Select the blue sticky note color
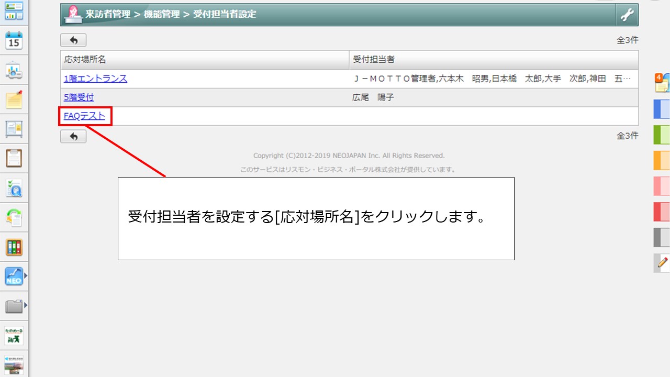The image size is (670, 377). point(662,109)
